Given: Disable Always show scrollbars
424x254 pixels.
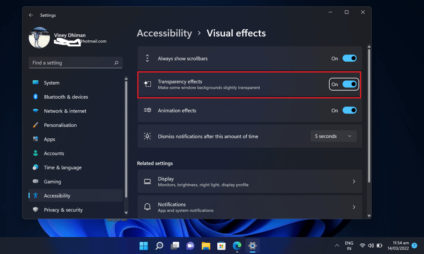Looking at the screenshot, I should [x=349, y=58].
